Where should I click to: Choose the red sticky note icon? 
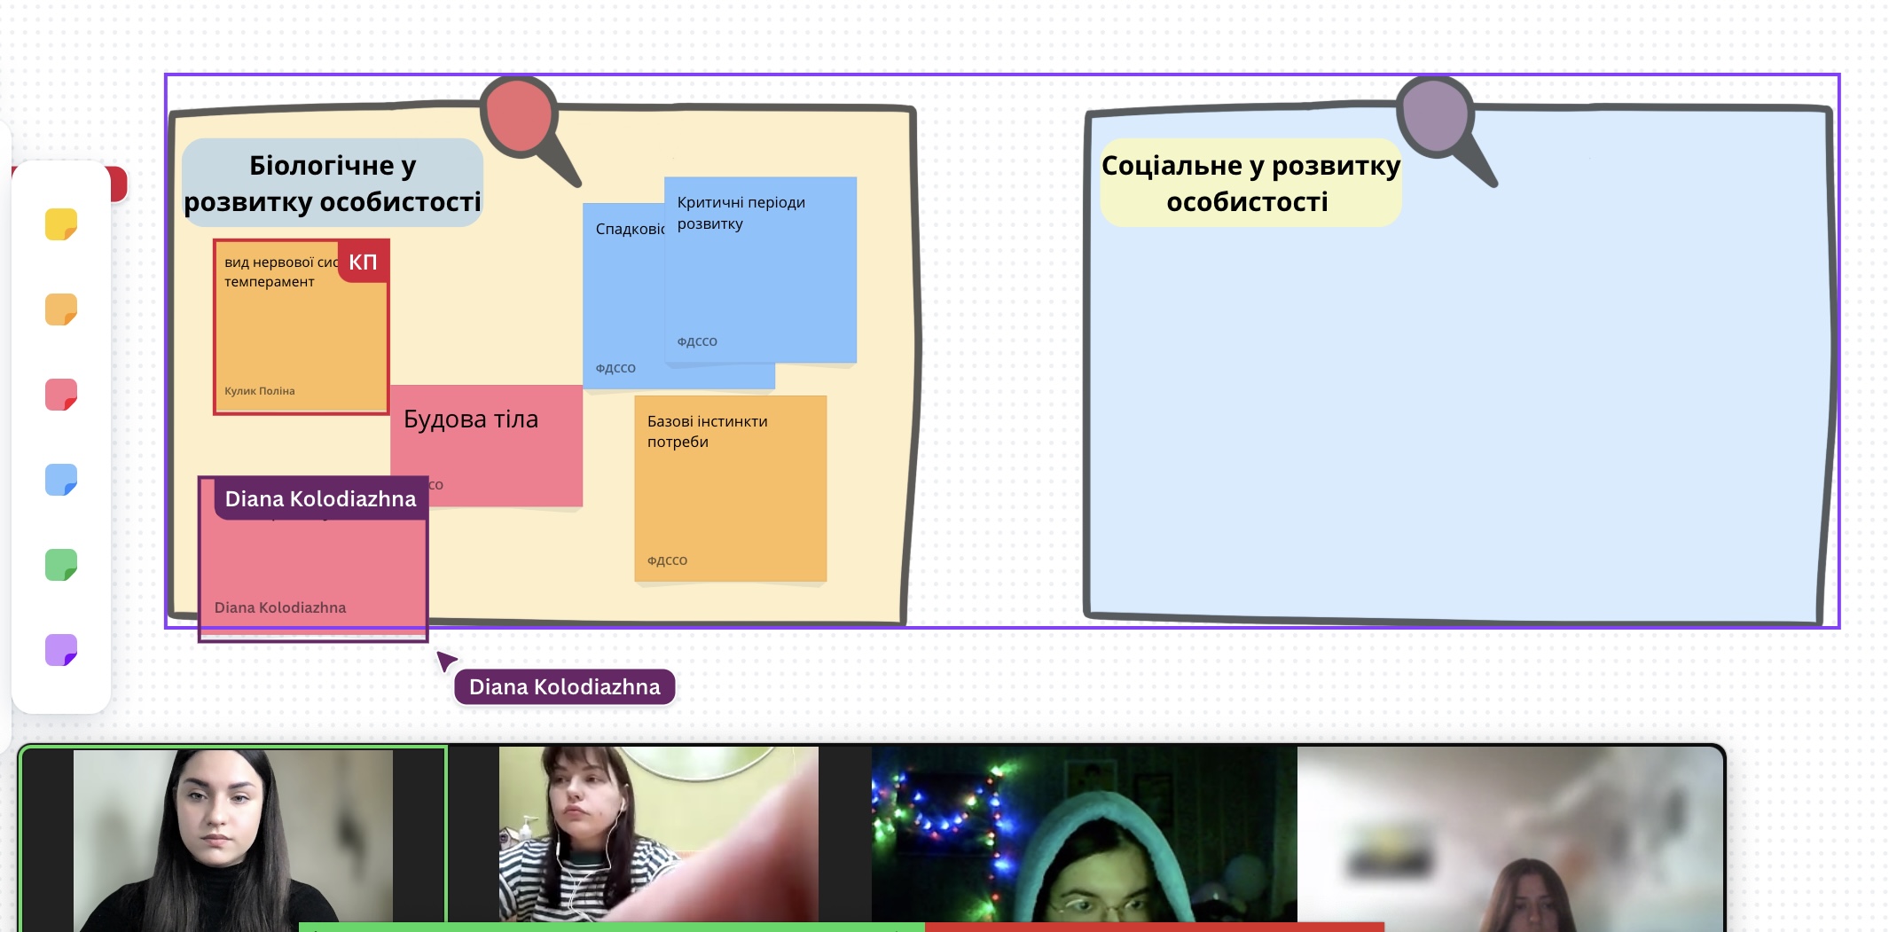(x=61, y=395)
